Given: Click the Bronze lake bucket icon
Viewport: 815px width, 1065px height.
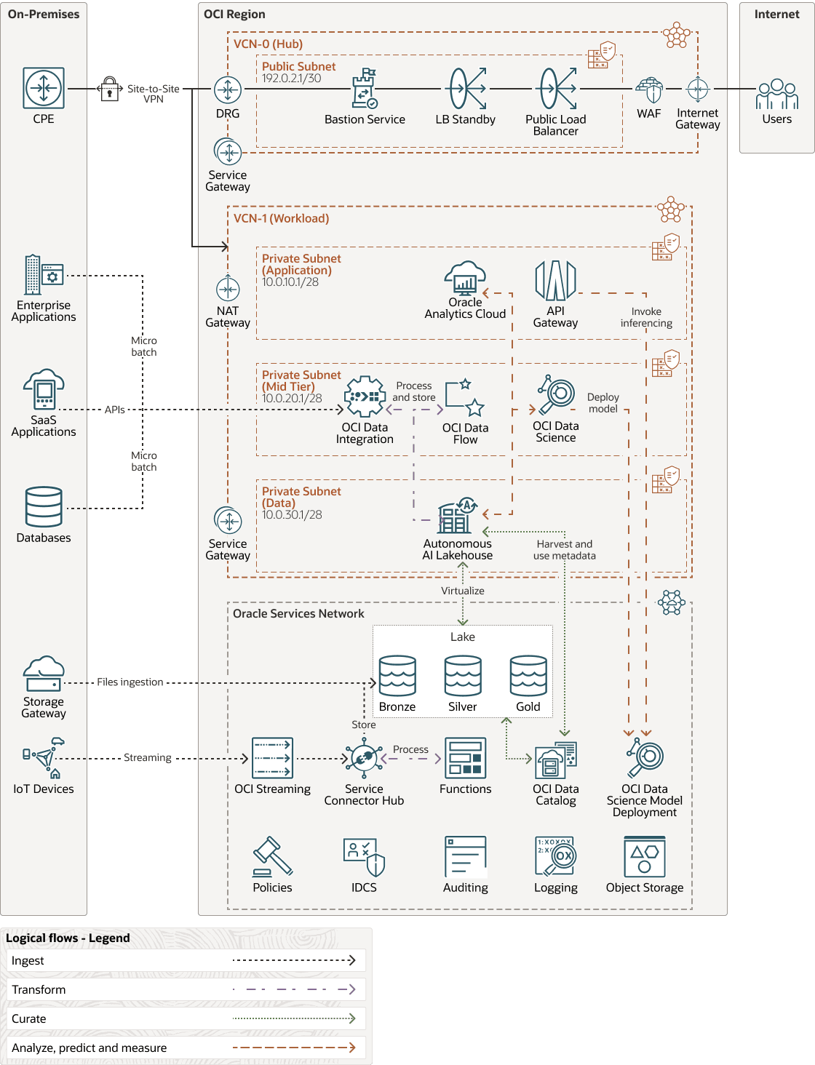Looking at the screenshot, I should pyautogui.click(x=397, y=676).
